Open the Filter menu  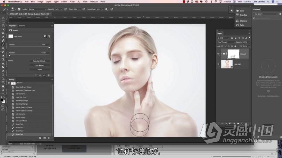[x=72, y=2]
